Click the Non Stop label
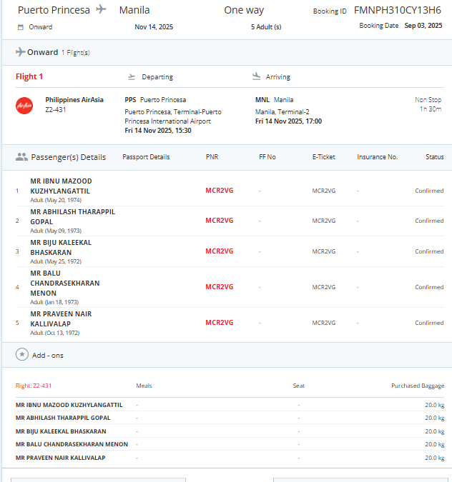The image size is (452, 482). click(x=428, y=100)
